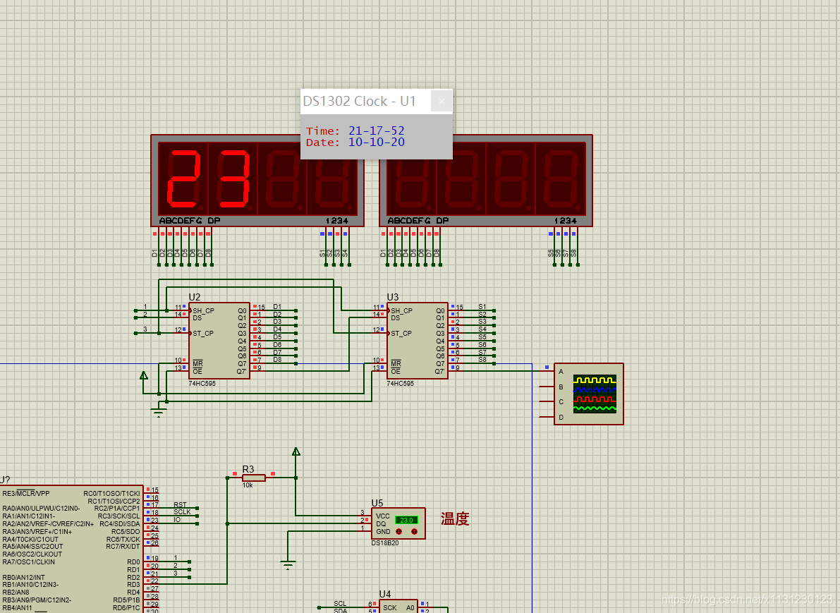Select the U3 74HC595 shift register

point(418,341)
